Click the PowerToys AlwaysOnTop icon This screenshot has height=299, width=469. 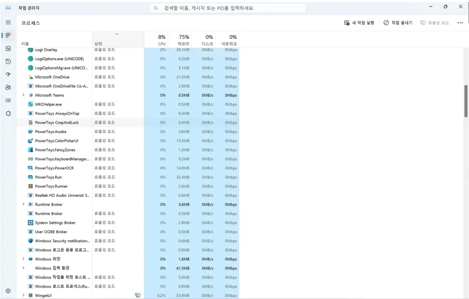coord(31,113)
